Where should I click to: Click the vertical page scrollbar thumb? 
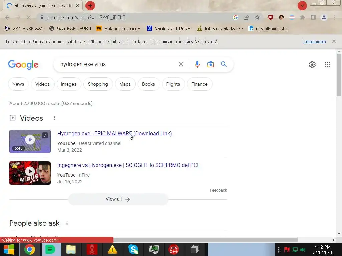coord(339,75)
